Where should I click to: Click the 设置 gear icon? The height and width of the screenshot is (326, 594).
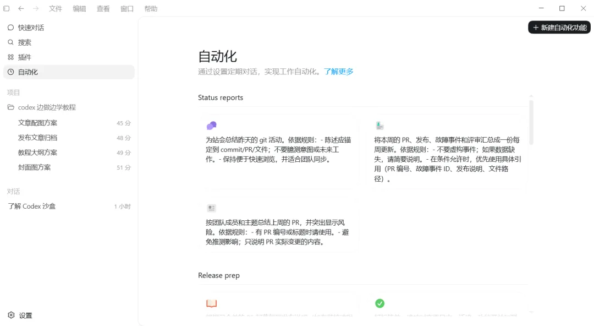pos(11,315)
